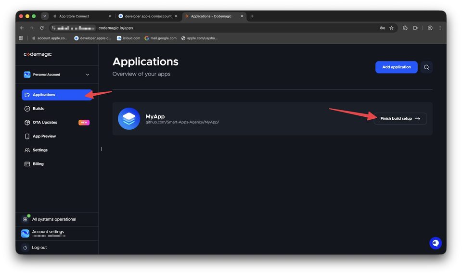Screen dimensions: 462x275
Task: Click the password key icon
Action: (x=383, y=28)
